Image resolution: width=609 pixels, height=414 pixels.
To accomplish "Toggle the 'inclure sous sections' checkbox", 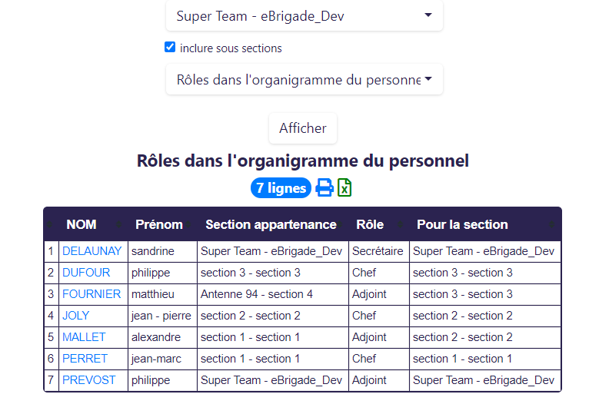I will [x=170, y=48].
